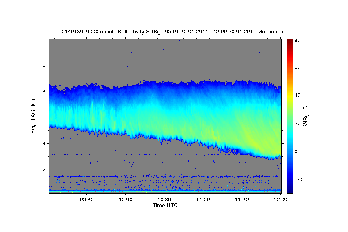Viewport: 348px width, 232px height.
Task: Click the Height AGL km axis title
Action: click(33, 116)
